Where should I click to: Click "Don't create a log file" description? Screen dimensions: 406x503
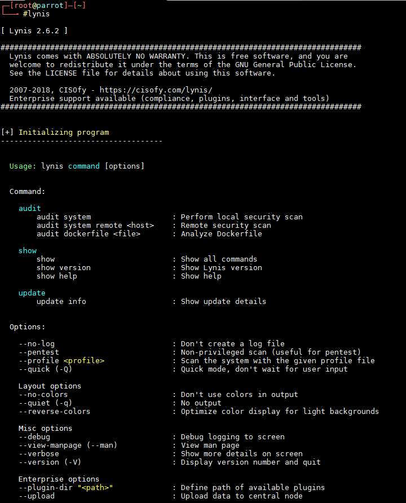232,344
